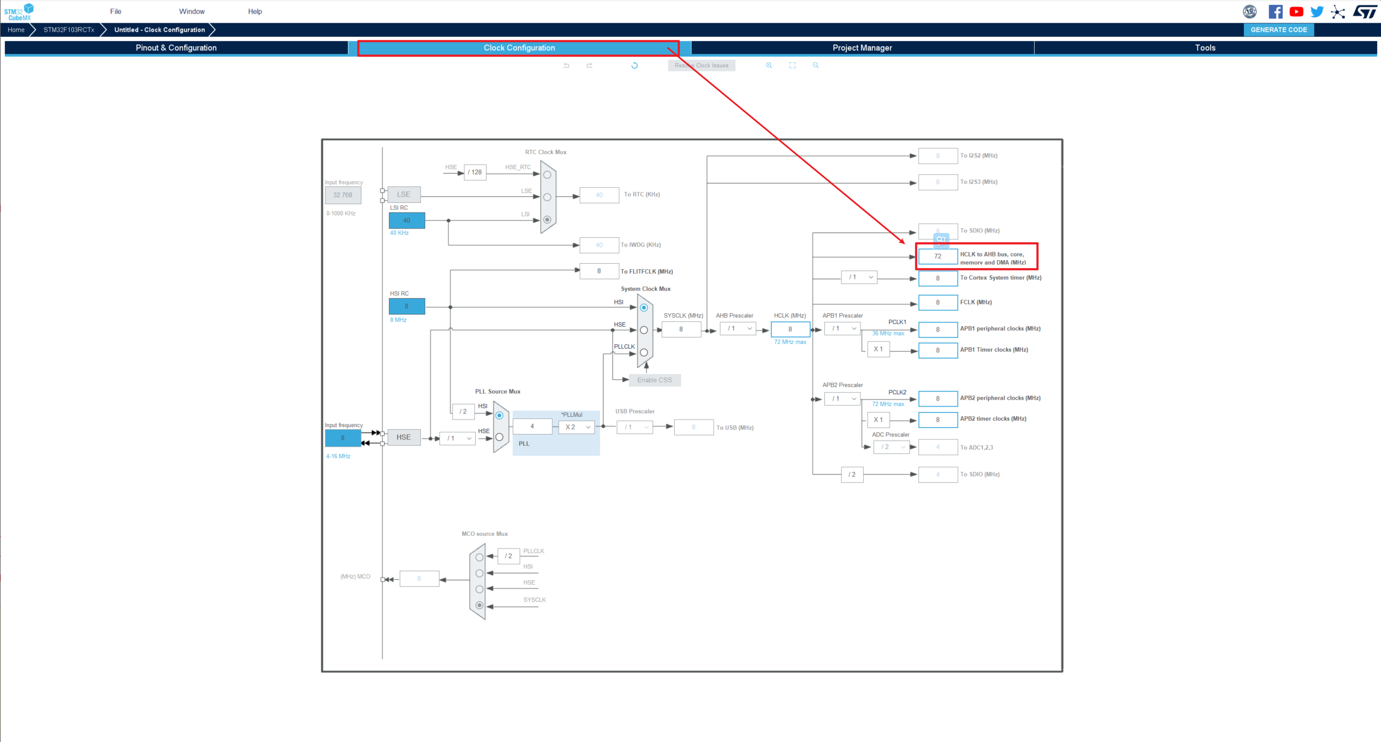The height and width of the screenshot is (742, 1381).
Task: Zoom out of the clock diagram
Action: 816,65
